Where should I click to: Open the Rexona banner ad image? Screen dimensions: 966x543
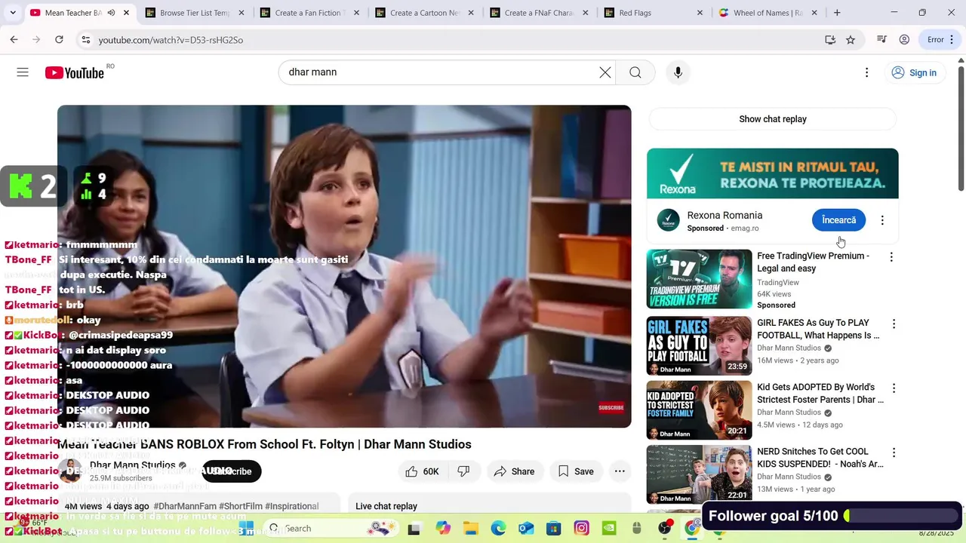coord(772,173)
